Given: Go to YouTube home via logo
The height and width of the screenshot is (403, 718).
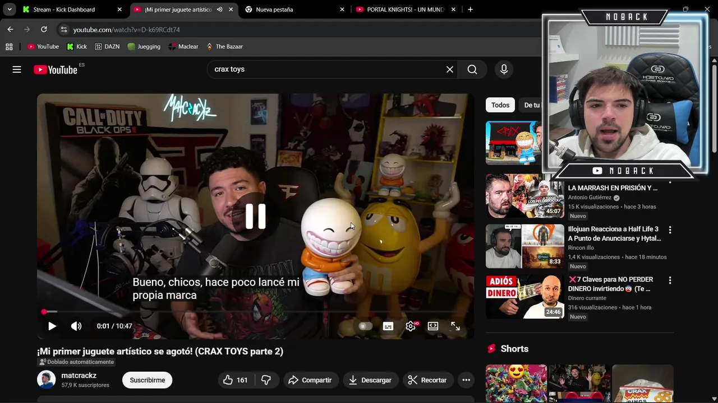Looking at the screenshot, I should (56, 69).
